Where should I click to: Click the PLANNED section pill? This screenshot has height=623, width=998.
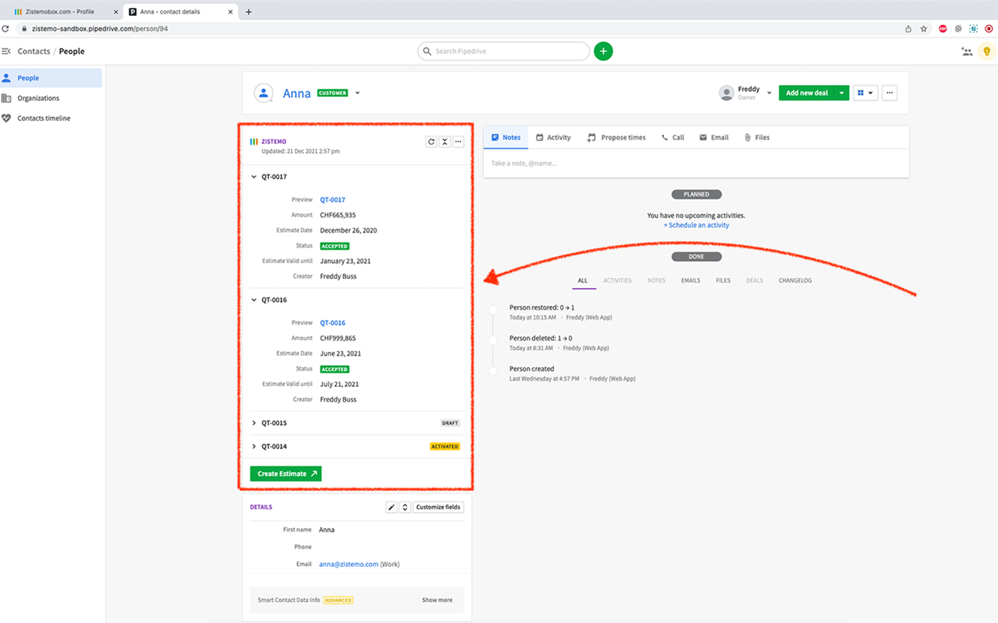point(697,195)
